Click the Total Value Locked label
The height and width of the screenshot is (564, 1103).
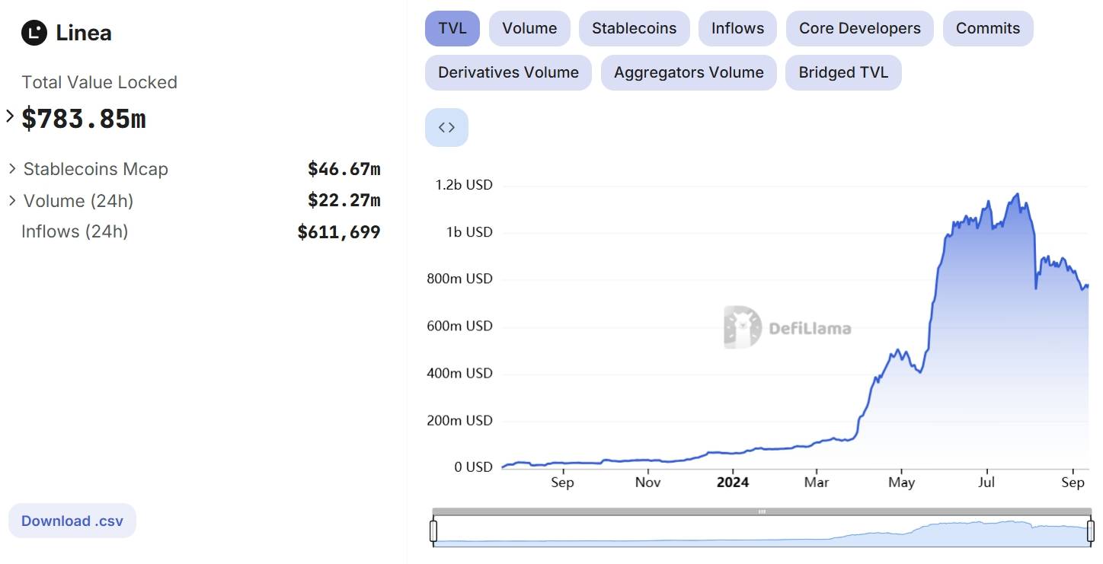tap(99, 82)
